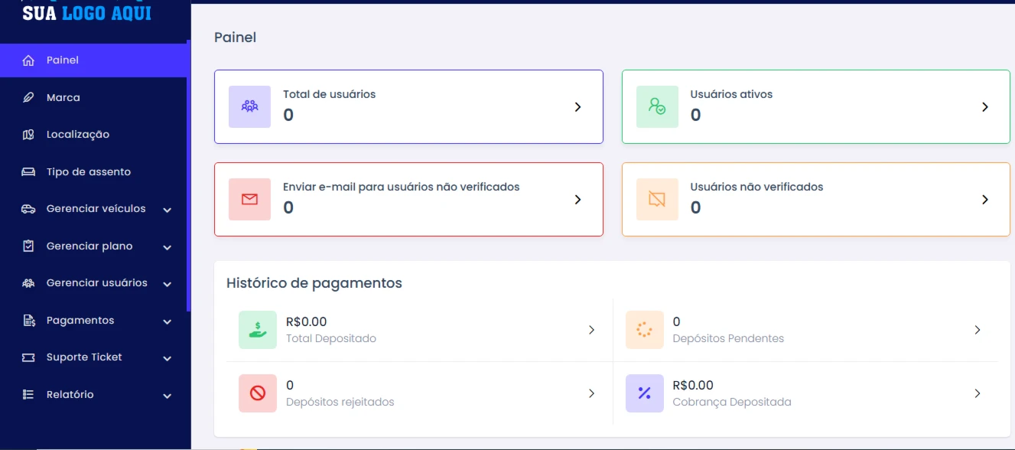
Task: Click the Usuários ativos green user-check icon
Action: (x=657, y=106)
